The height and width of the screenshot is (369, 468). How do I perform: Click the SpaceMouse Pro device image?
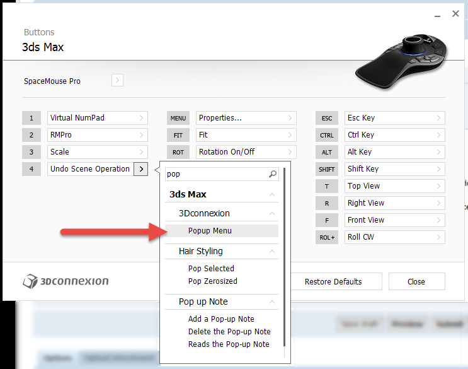click(401, 61)
